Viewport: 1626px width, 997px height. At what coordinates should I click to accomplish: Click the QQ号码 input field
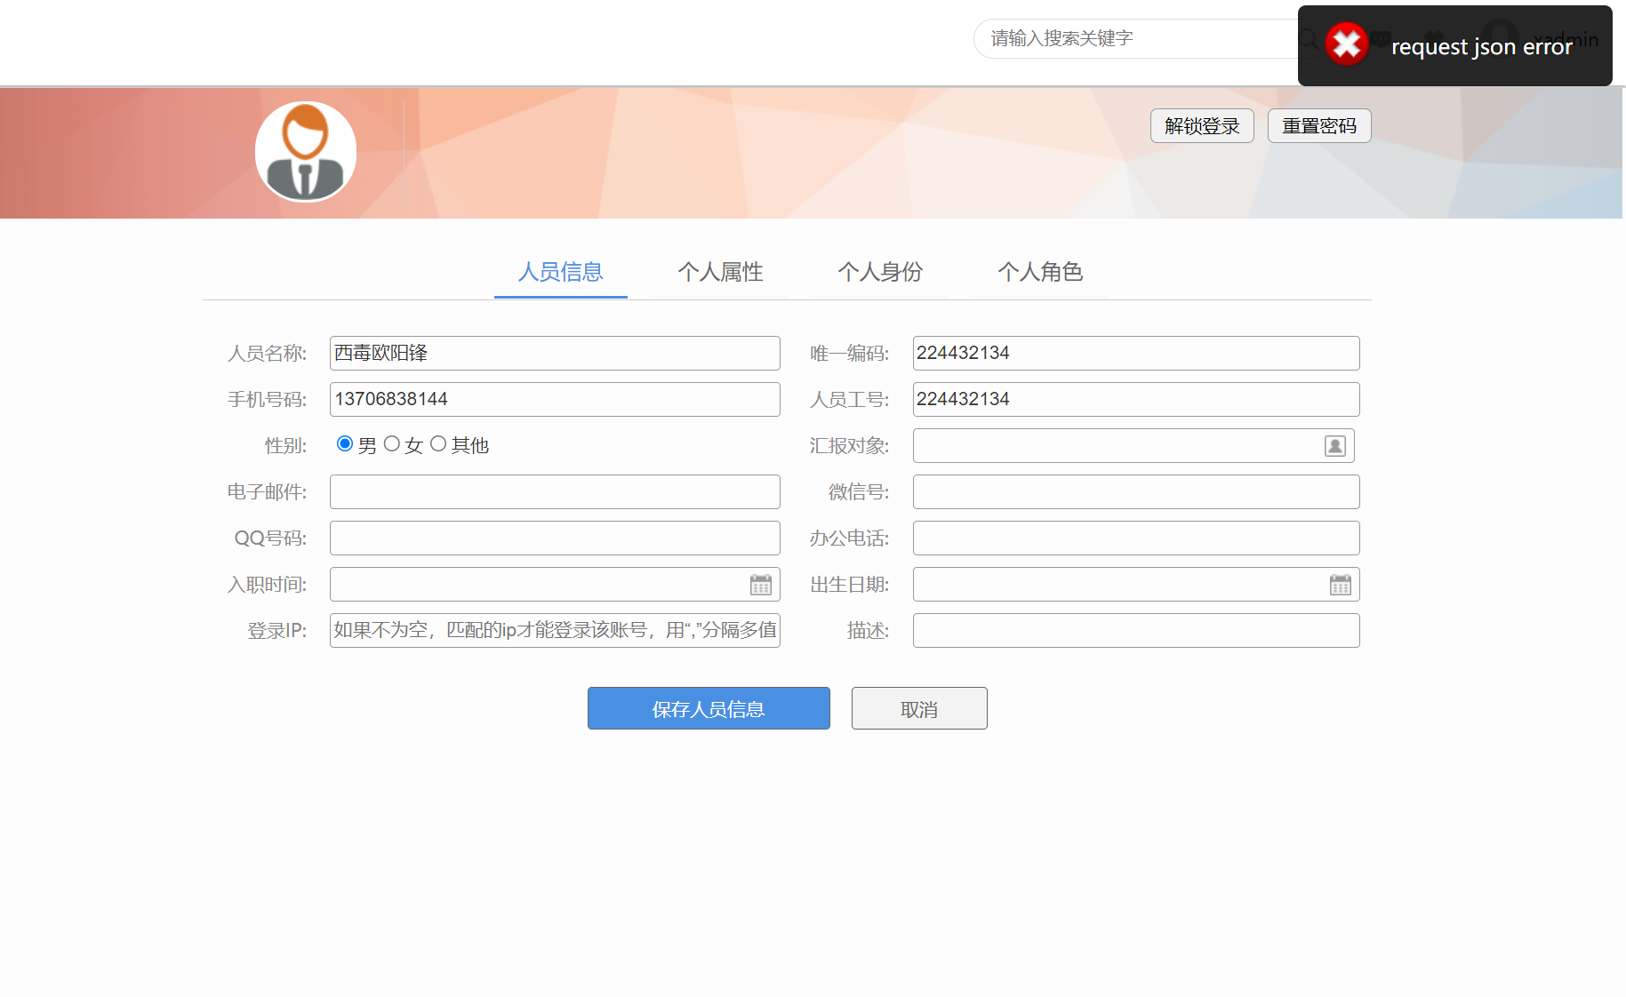coord(555,538)
